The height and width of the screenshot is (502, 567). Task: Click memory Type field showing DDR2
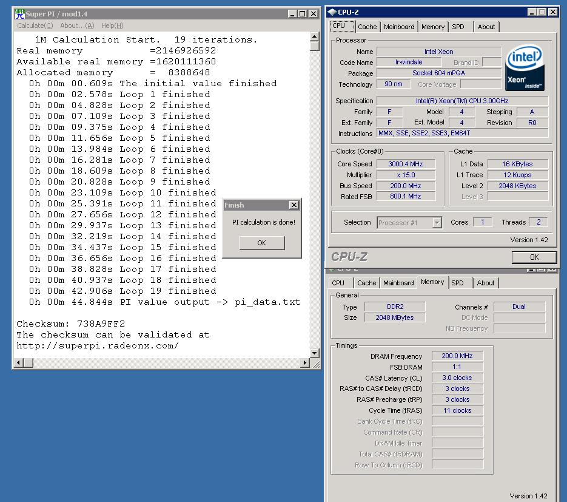point(395,307)
